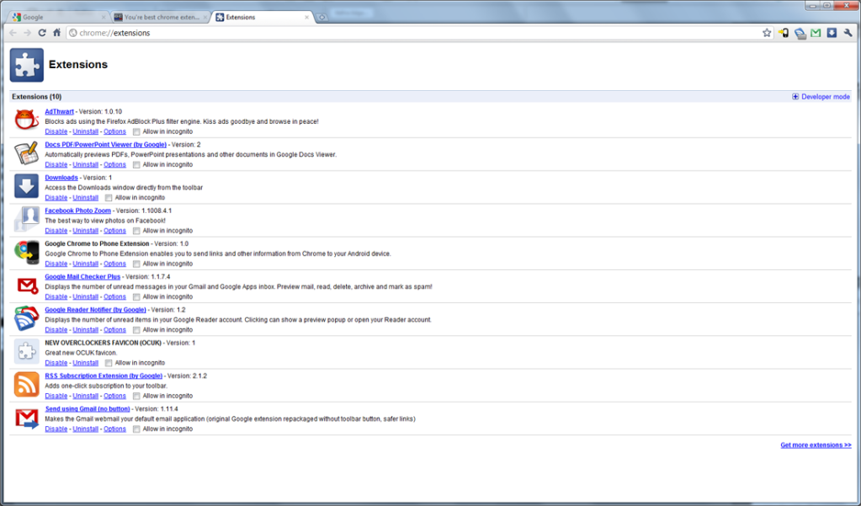The width and height of the screenshot is (861, 506).
Task: Select the Extensions tab
Action: (x=263, y=17)
